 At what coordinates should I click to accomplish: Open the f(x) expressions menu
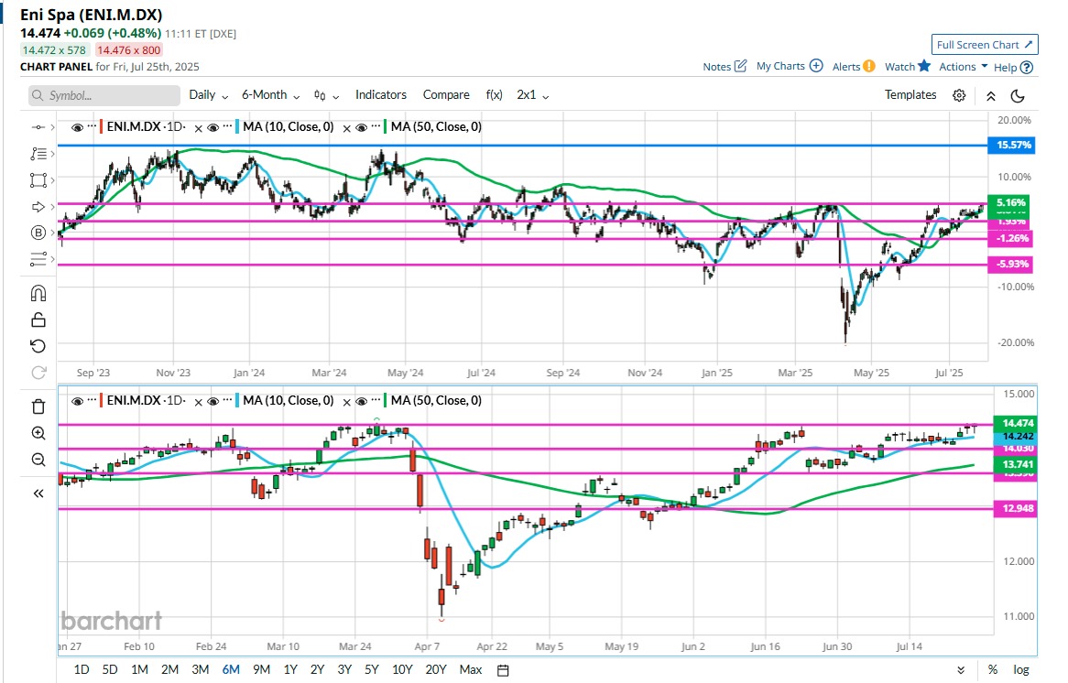(494, 95)
